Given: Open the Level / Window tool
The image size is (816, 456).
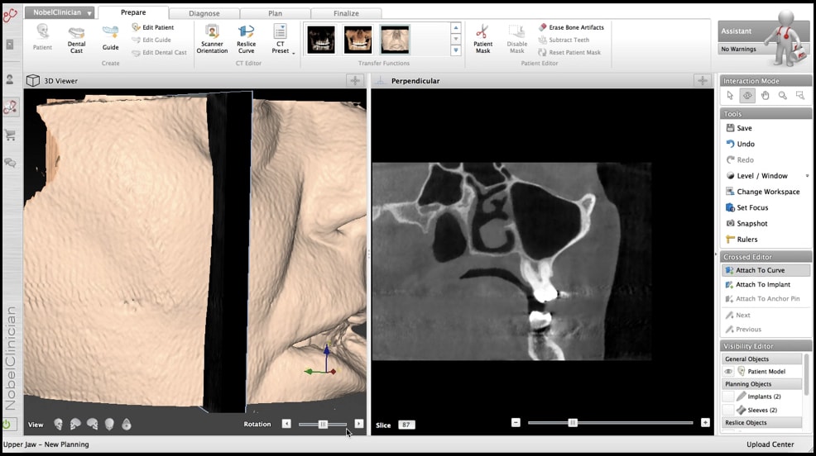Looking at the screenshot, I should [x=757, y=176].
